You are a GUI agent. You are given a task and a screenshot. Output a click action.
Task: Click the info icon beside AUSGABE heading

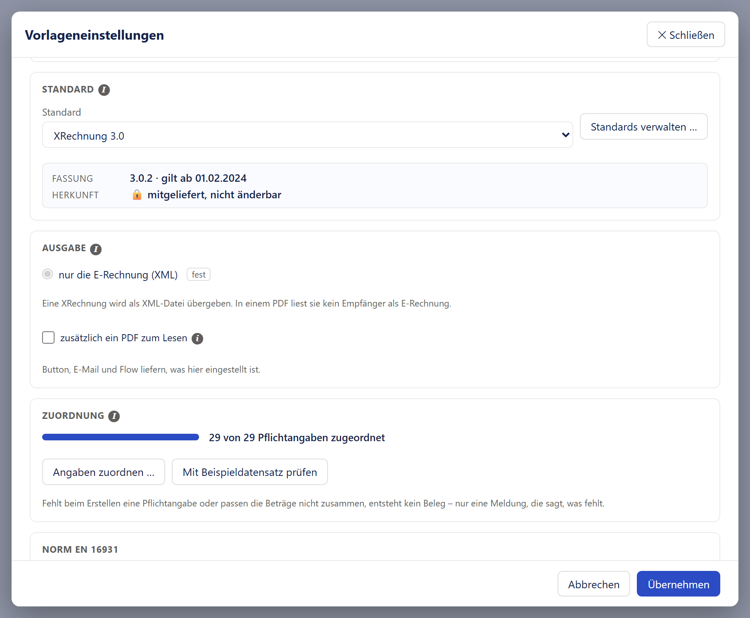[x=96, y=249]
